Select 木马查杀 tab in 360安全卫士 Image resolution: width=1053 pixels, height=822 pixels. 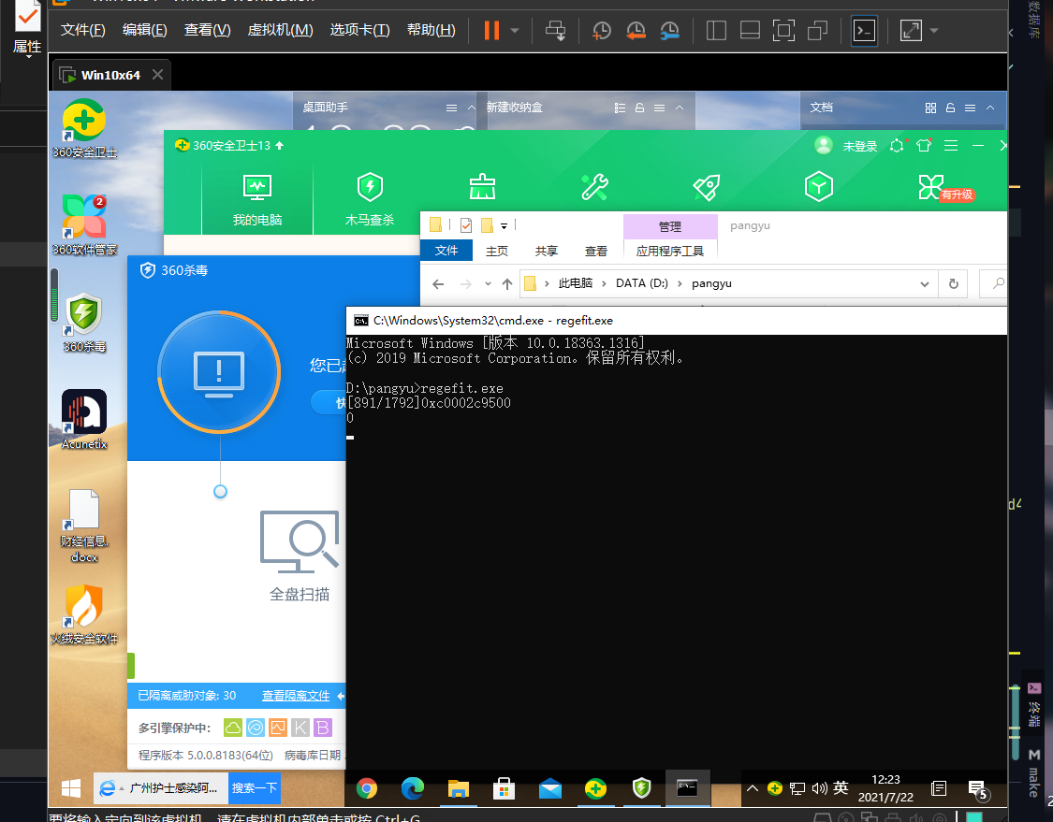370,200
